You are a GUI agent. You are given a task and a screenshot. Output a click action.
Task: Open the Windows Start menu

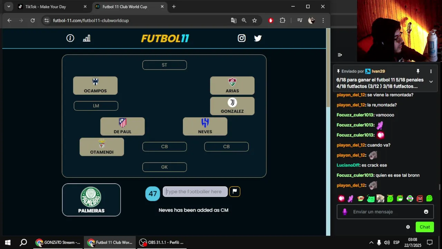pos(8,242)
